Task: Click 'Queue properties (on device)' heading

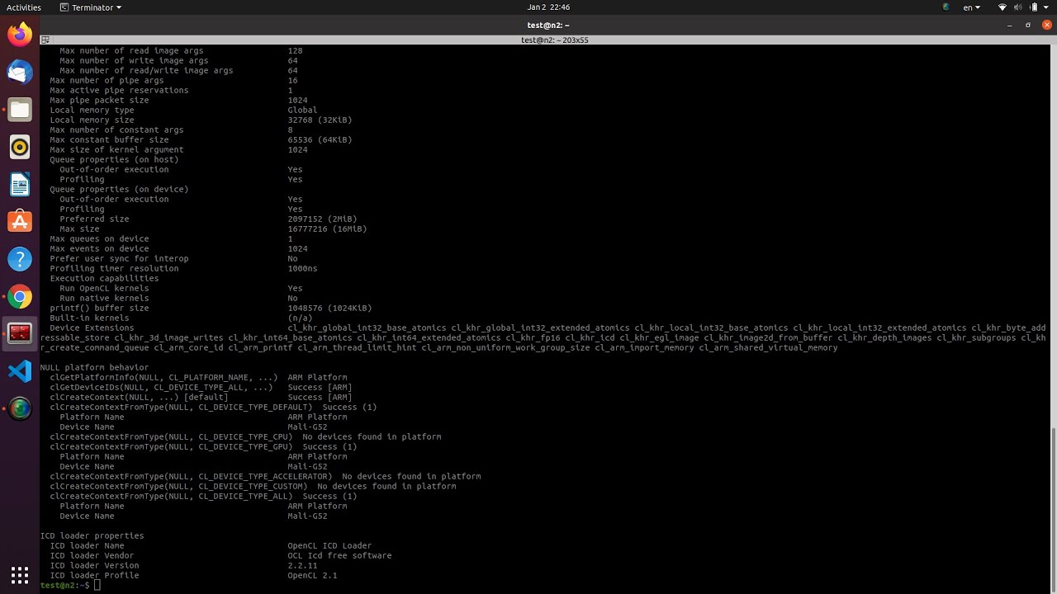Action: tap(119, 189)
